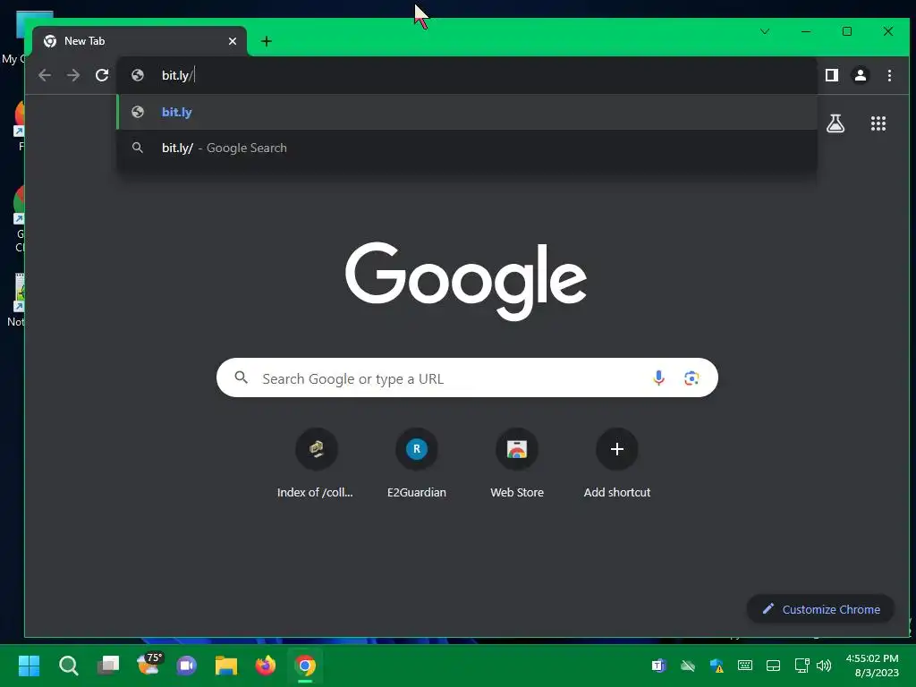Open the Chrome profile avatar
This screenshot has width=916, height=687.
click(861, 75)
